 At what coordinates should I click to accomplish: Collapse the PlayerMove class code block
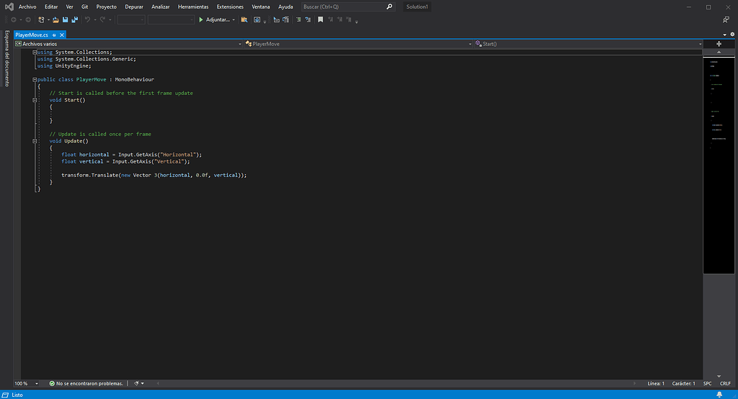(x=35, y=79)
